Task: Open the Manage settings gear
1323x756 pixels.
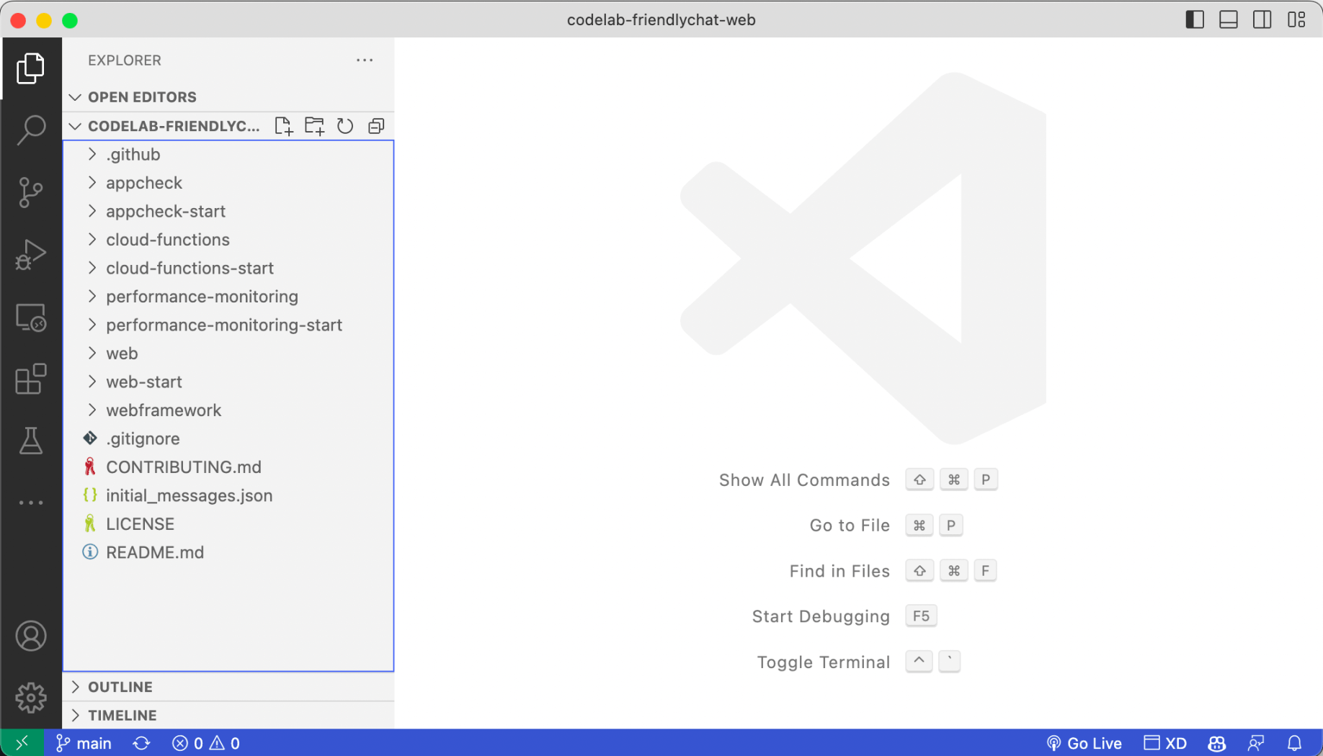Action: (x=30, y=698)
